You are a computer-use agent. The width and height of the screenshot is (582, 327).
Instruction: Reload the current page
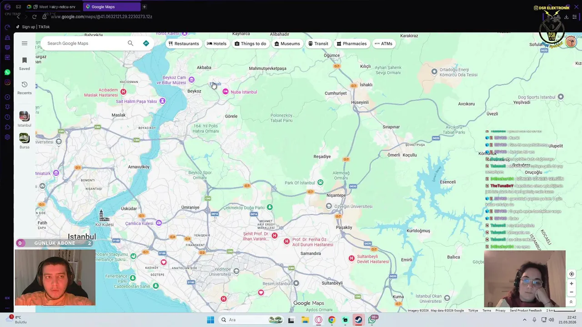[34, 17]
